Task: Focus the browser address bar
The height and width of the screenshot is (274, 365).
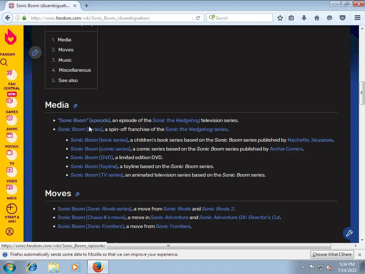Action: click(x=111, y=18)
